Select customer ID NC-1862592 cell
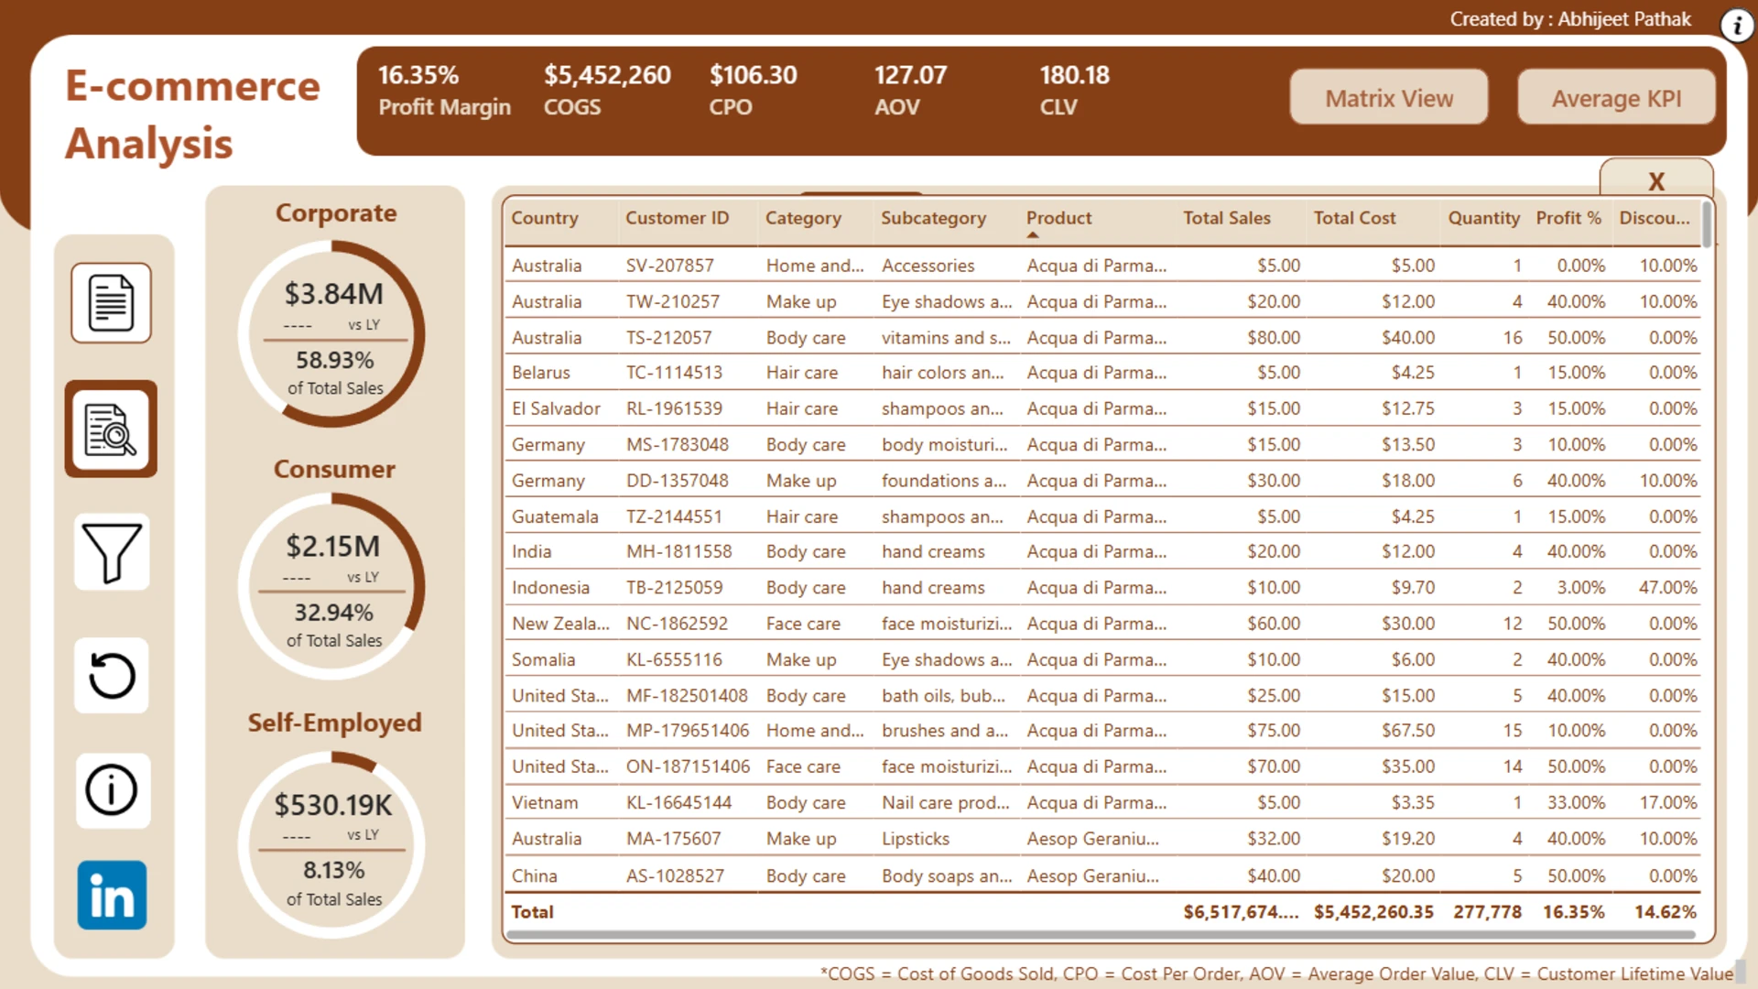1758x989 pixels. (677, 624)
